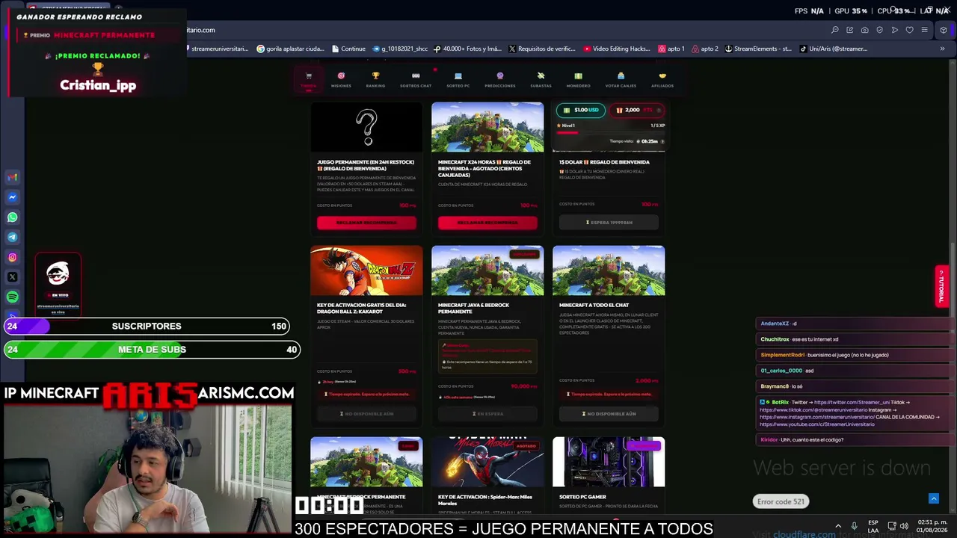The height and width of the screenshot is (538, 957).
Task: Open the browser easy setup menu icon
Action: coord(925,30)
